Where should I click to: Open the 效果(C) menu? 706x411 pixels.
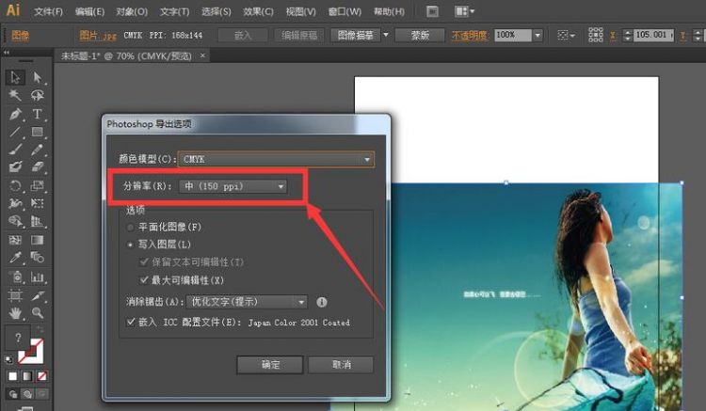(259, 11)
